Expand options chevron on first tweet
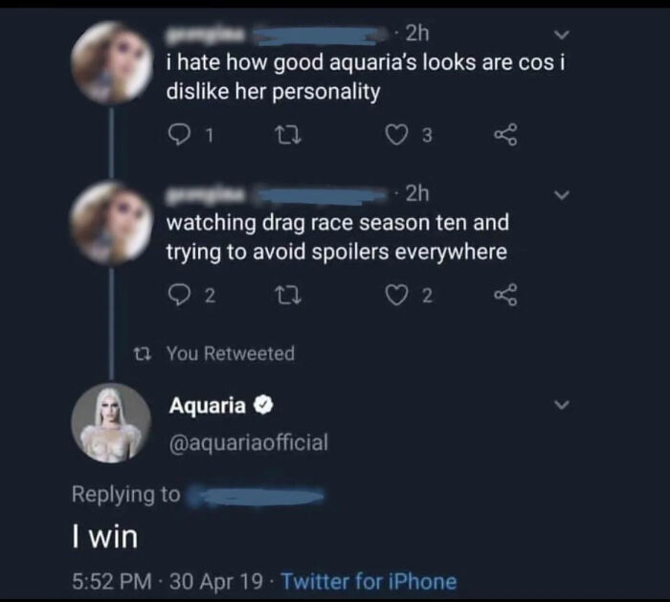670x602 pixels. [x=562, y=34]
